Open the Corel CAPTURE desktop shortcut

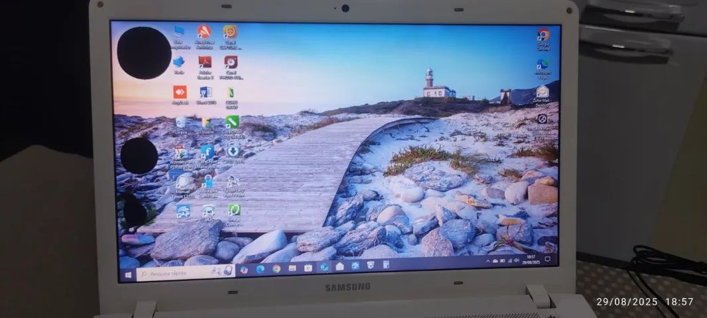pos(230,32)
